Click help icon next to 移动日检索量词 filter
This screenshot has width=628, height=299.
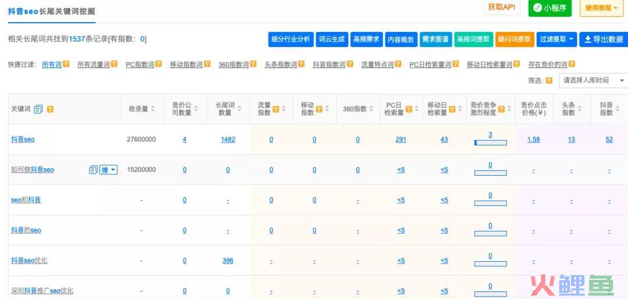pyautogui.click(x=517, y=64)
